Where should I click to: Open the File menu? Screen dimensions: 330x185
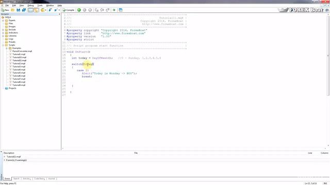pyautogui.click(x=7, y=6)
